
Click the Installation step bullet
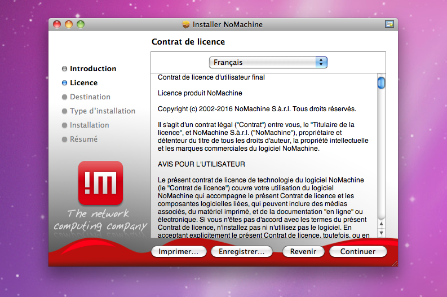coord(64,125)
